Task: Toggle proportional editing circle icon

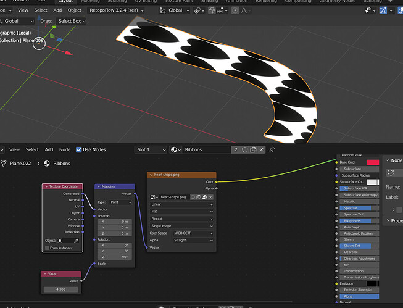Action: pyautogui.click(x=235, y=10)
